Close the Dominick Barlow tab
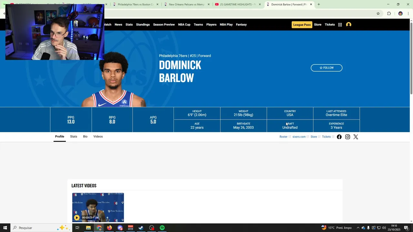The height and width of the screenshot is (232, 413). (311, 5)
